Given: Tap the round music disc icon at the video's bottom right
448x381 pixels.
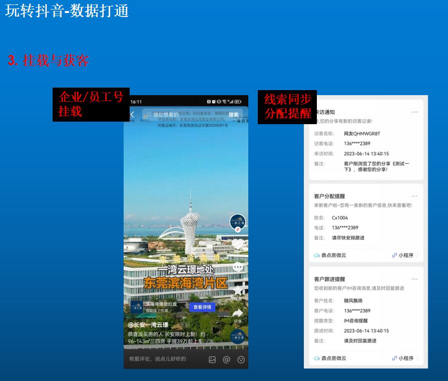Looking at the screenshot, I should pos(238,335).
